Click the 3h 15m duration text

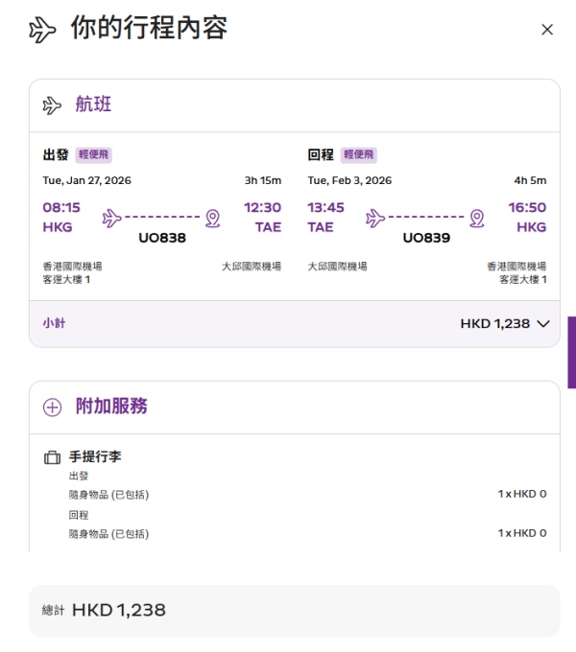coord(263,180)
